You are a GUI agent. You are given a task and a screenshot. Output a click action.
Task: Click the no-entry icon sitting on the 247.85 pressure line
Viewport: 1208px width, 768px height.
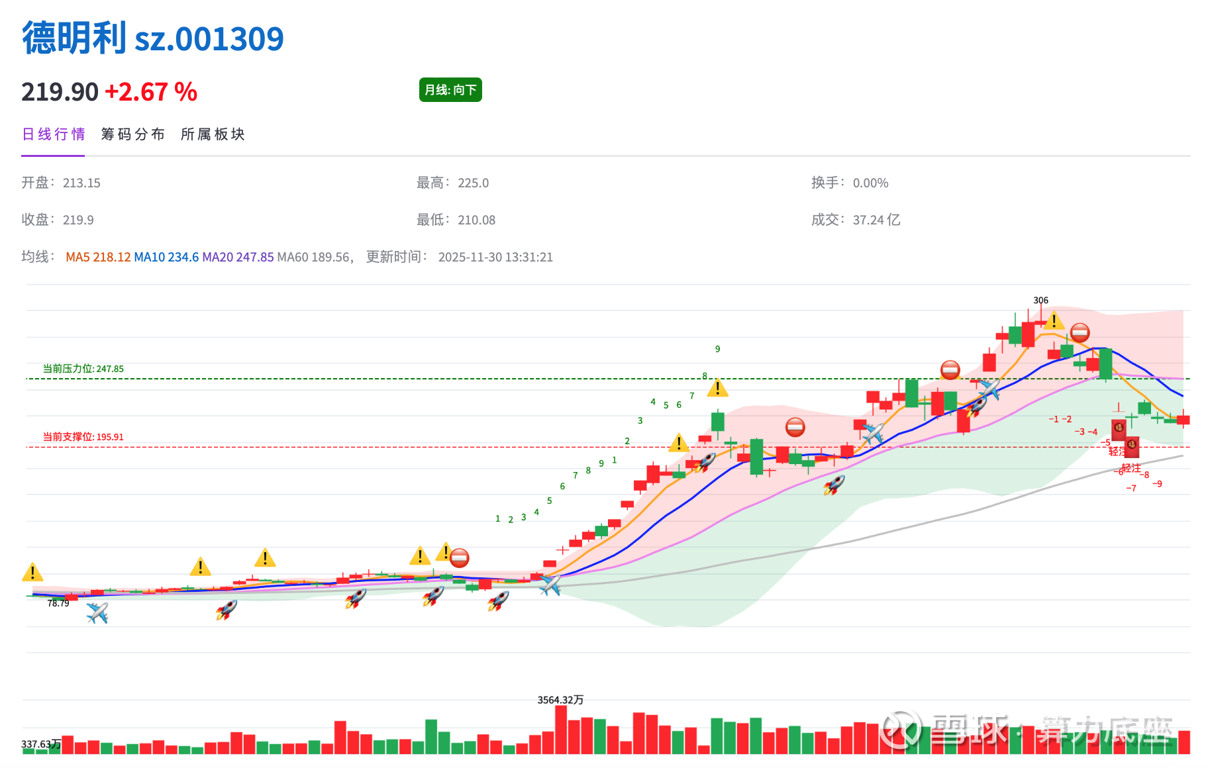point(950,369)
